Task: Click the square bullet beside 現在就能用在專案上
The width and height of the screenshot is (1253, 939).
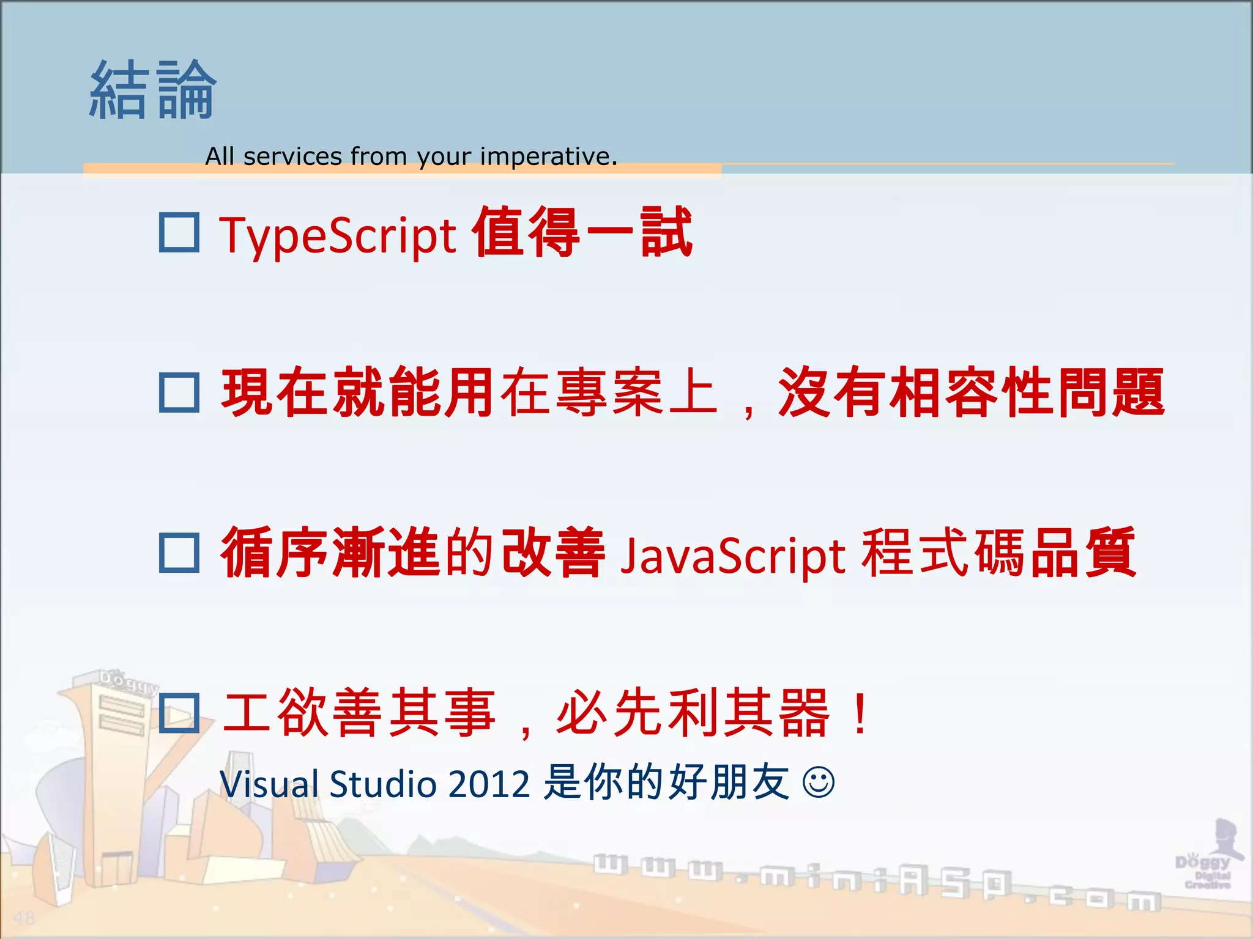Action: point(179,392)
